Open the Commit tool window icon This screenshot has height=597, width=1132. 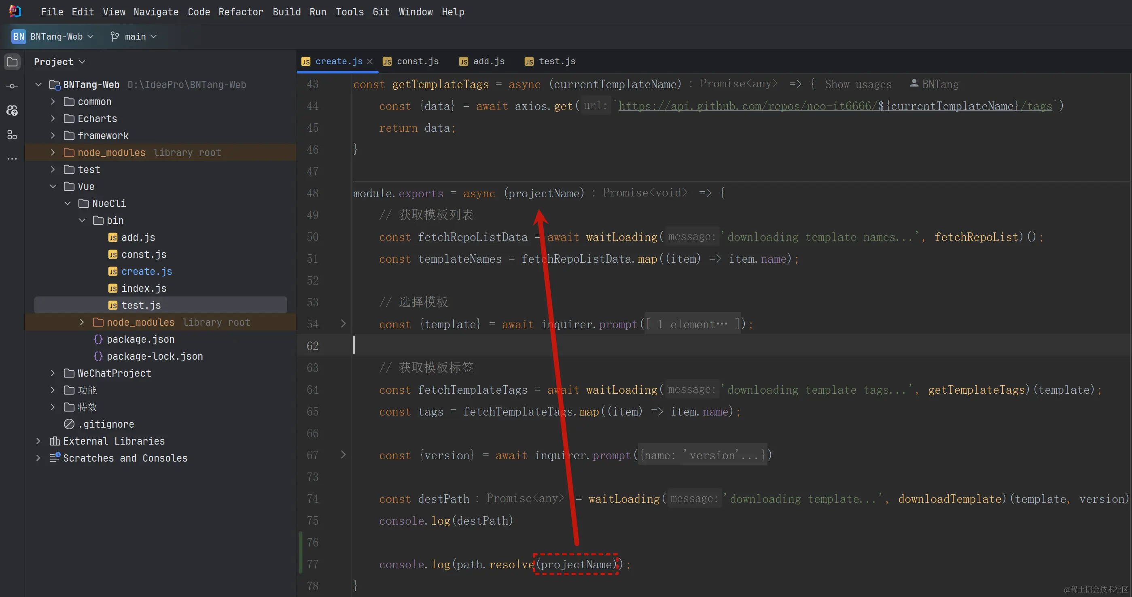click(x=12, y=86)
